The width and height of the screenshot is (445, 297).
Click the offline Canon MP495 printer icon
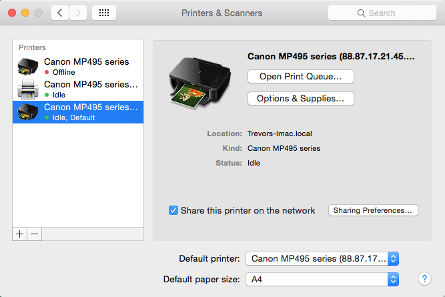pos(29,66)
